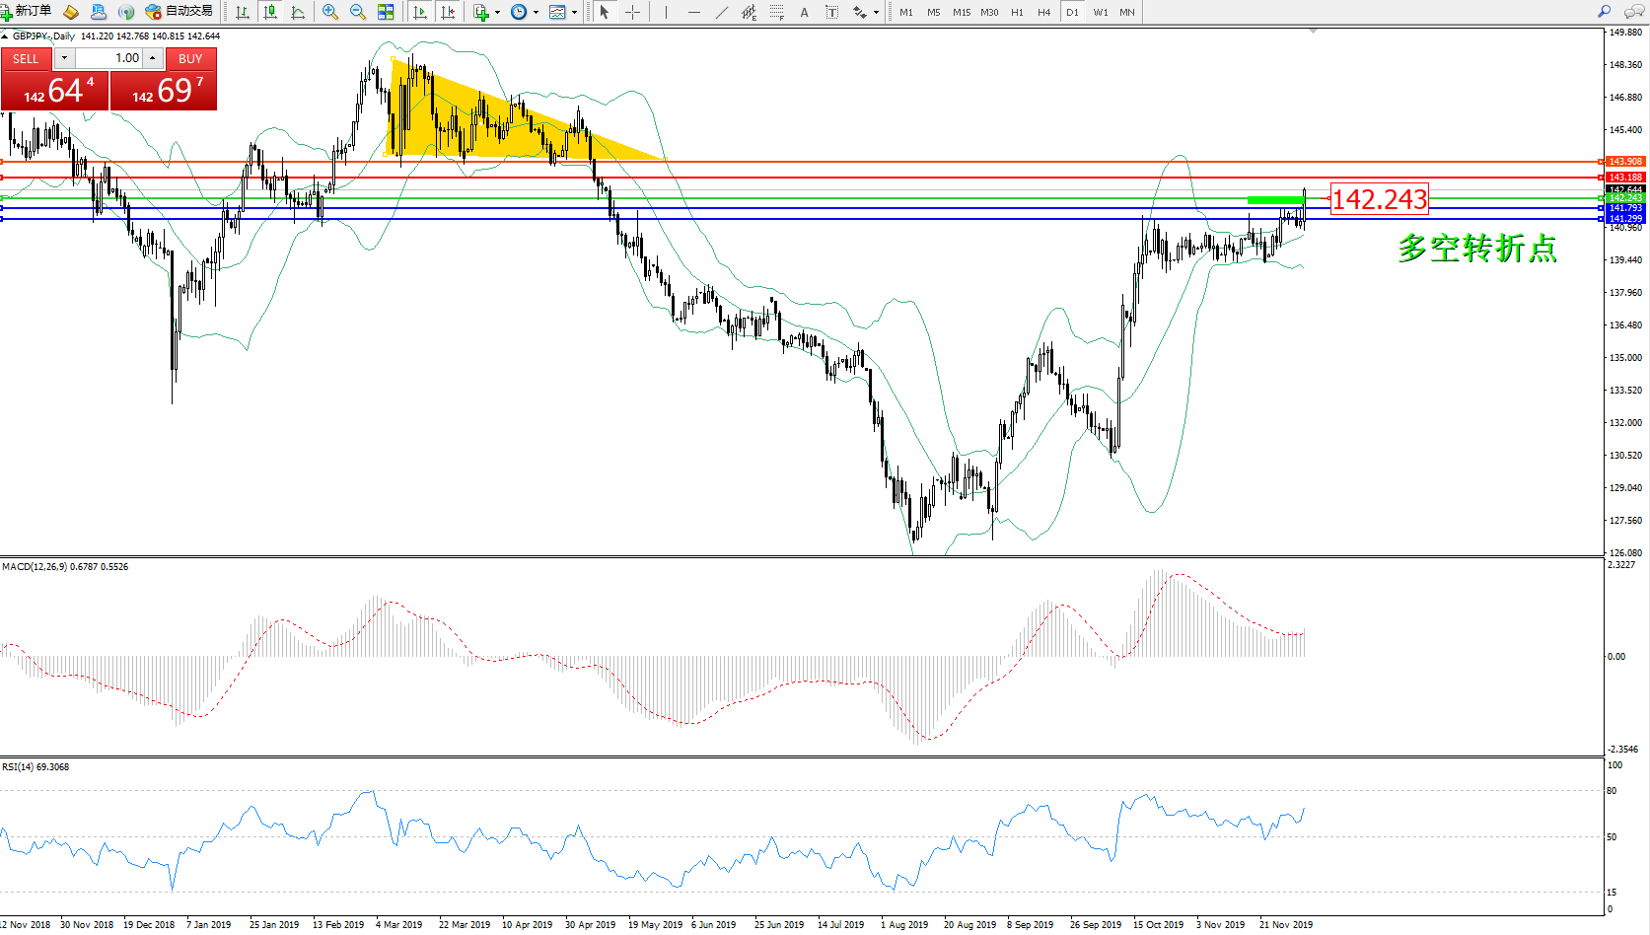This screenshot has height=935, width=1650.
Task: Open the lot volume dropdown arrow
Action: pyautogui.click(x=64, y=58)
